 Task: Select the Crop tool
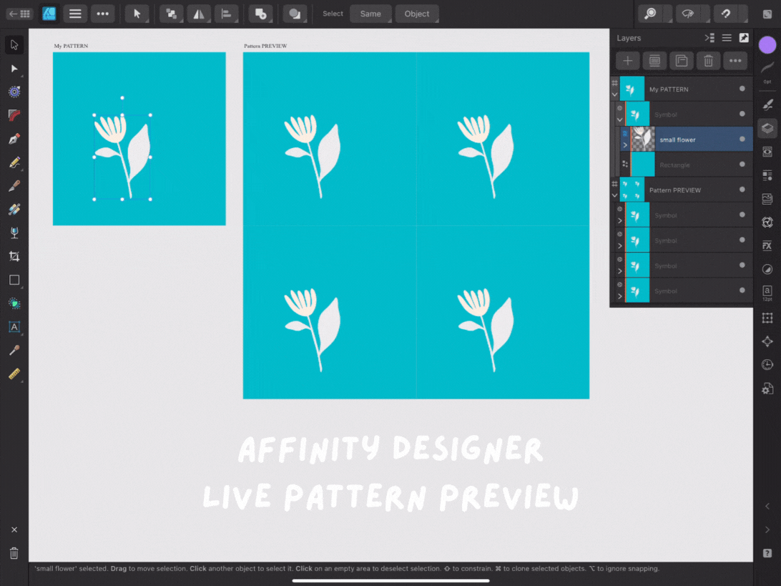(x=14, y=256)
